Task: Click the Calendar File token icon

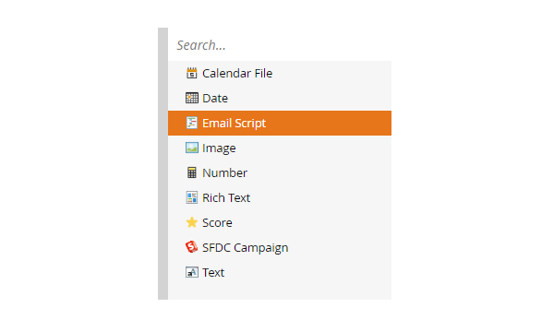Action: 191,73
